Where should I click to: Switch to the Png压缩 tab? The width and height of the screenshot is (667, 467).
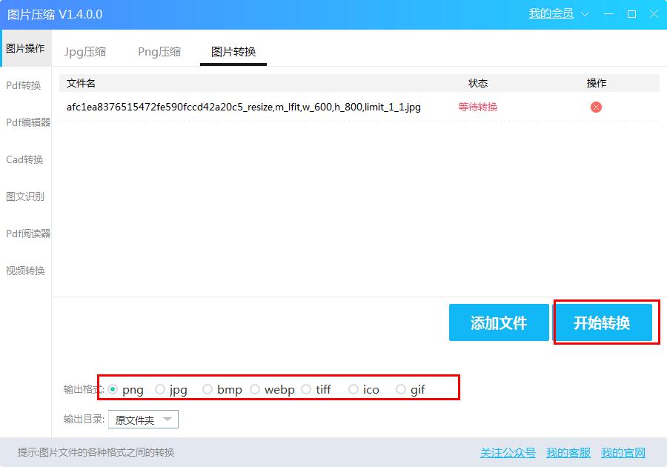coord(159,51)
